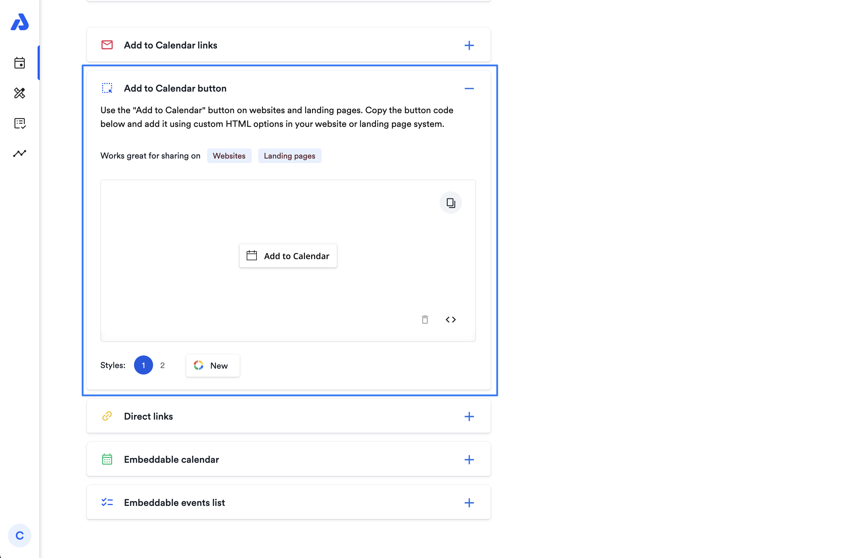Expand the Add to Calendar links section
The width and height of the screenshot is (864, 558).
click(x=469, y=45)
